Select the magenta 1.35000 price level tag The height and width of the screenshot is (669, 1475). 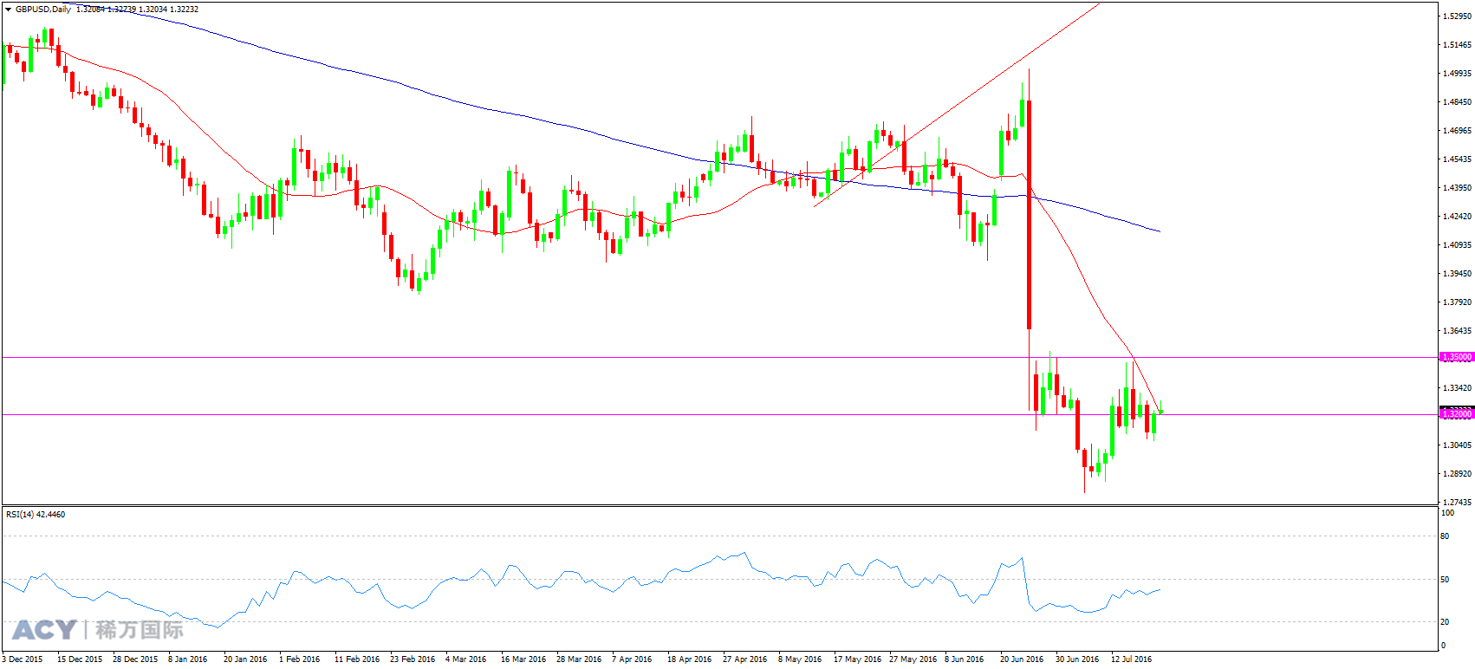pos(1456,357)
